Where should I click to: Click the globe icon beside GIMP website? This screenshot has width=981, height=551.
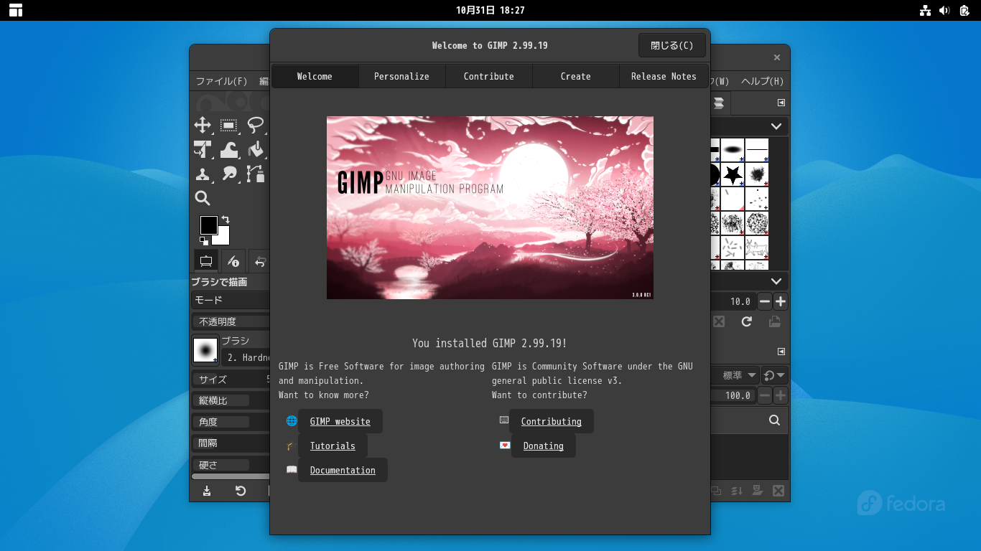292,421
